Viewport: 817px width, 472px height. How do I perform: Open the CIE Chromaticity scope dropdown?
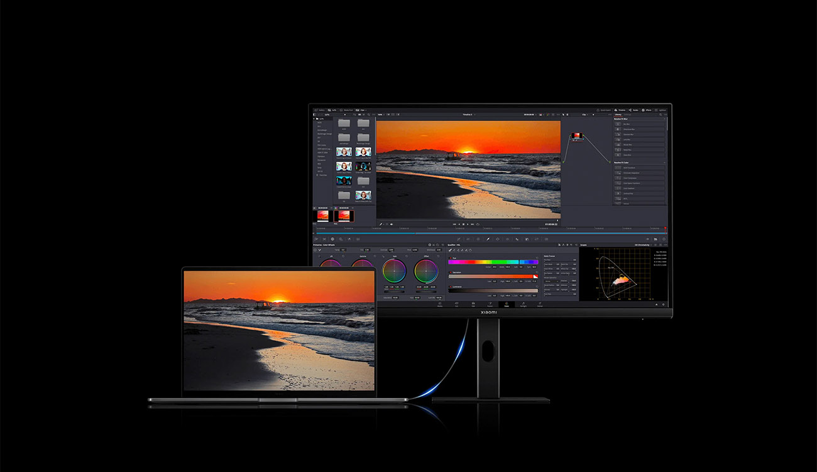tap(647, 245)
